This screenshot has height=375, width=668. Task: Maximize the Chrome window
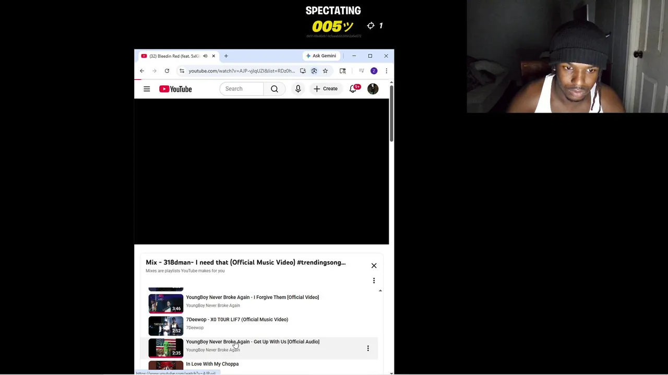(370, 56)
